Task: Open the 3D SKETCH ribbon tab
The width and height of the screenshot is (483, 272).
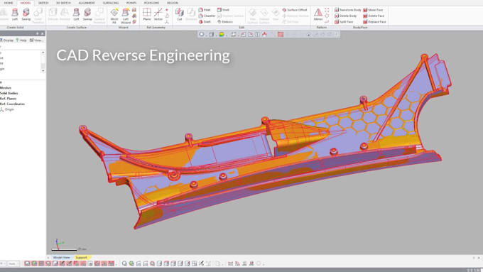Action: pos(63,3)
